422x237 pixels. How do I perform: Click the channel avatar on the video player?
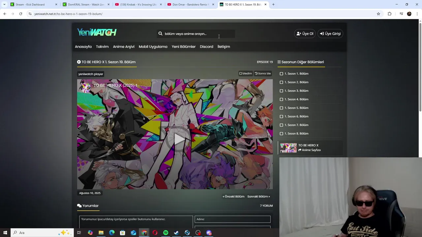coord(86,88)
